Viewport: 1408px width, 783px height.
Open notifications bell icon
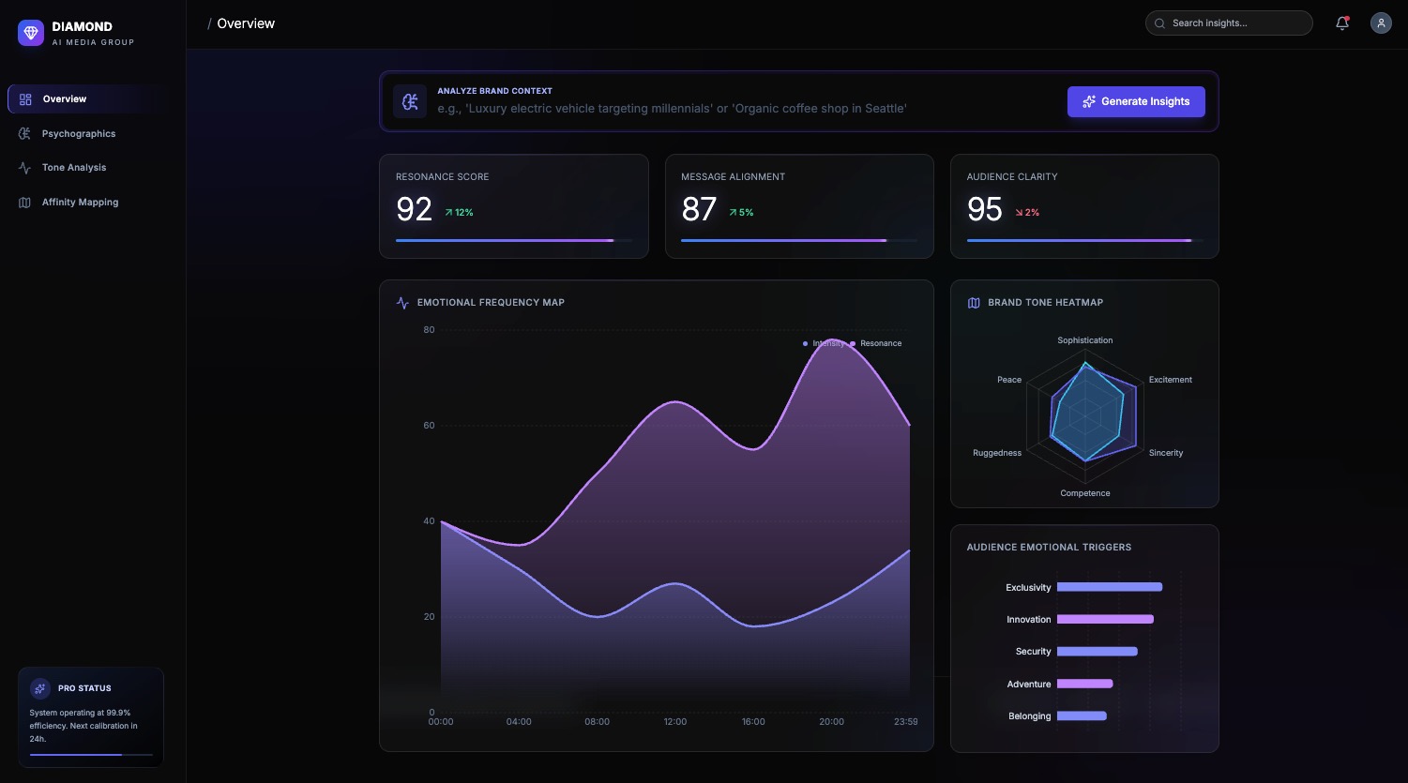[1342, 23]
